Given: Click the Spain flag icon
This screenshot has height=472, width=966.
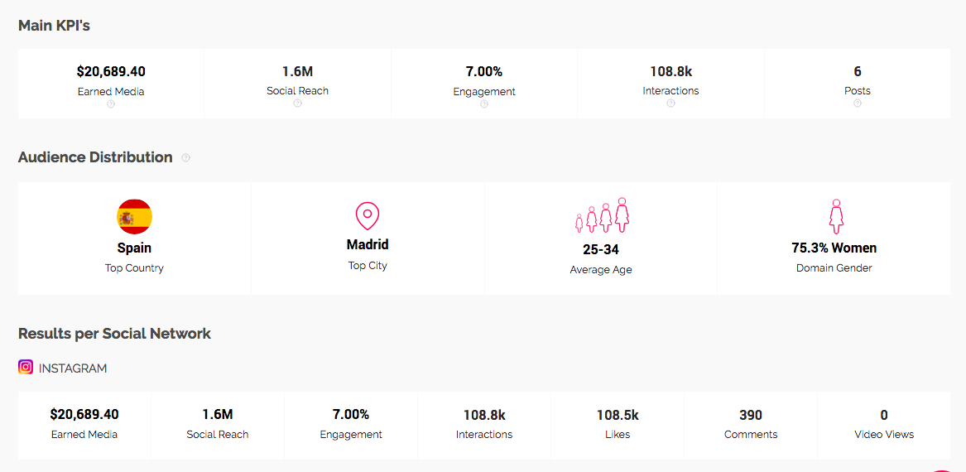Looking at the screenshot, I should coord(134,217).
